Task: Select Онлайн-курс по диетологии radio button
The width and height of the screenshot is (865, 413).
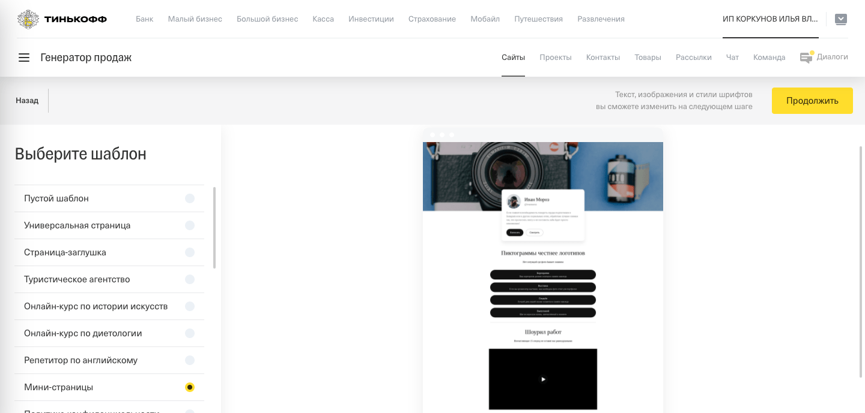Action: pos(190,333)
